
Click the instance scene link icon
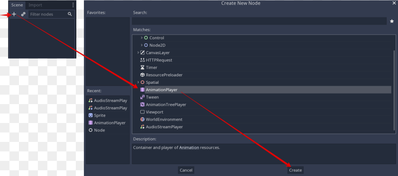pyautogui.click(x=23, y=14)
